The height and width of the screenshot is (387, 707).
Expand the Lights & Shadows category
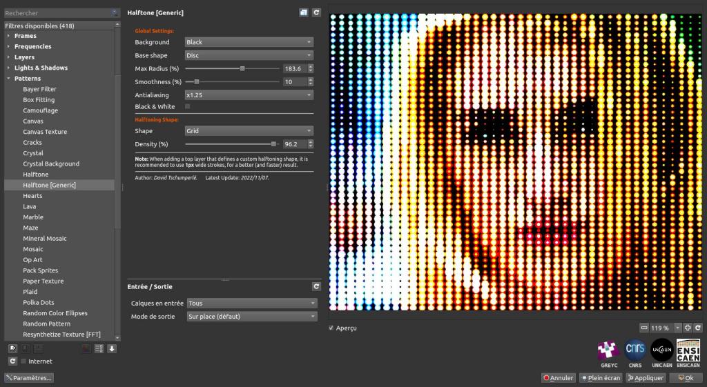[8, 68]
